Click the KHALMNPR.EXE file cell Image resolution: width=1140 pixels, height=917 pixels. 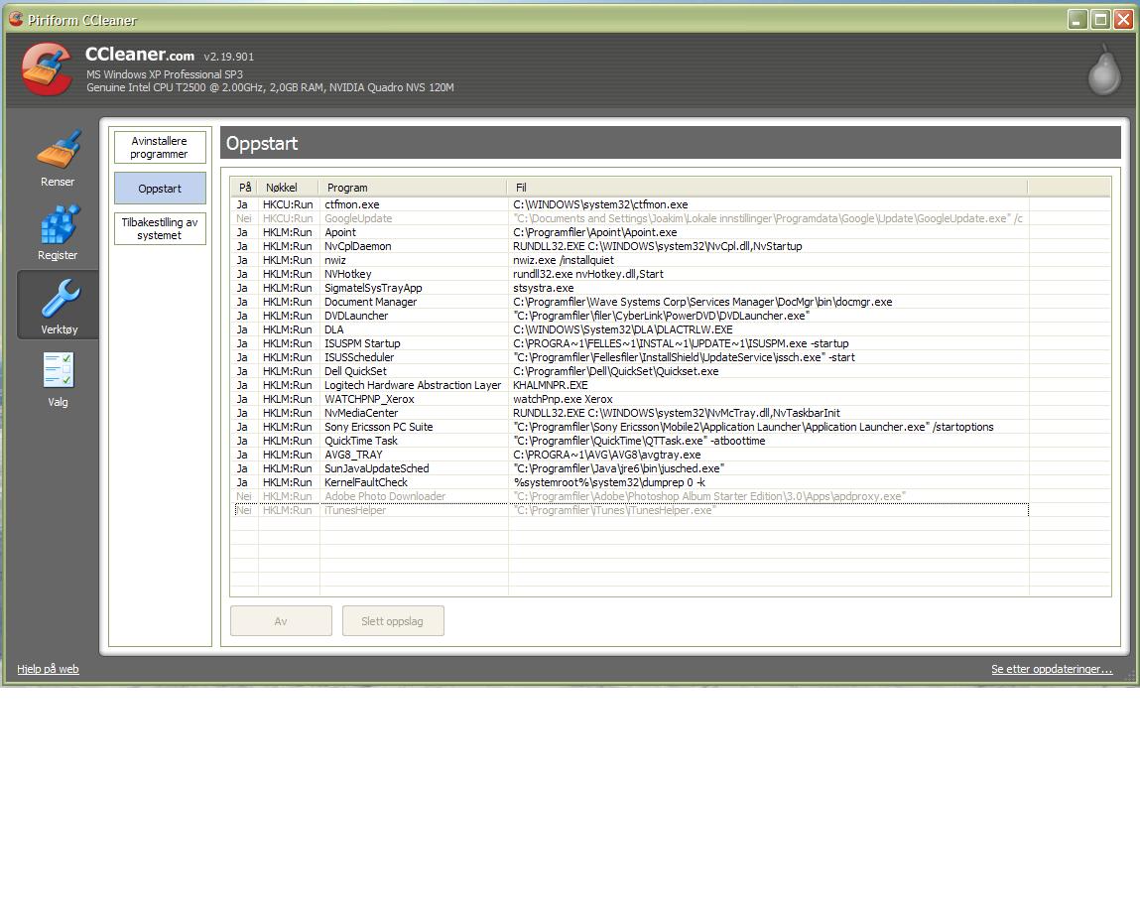tap(551, 385)
